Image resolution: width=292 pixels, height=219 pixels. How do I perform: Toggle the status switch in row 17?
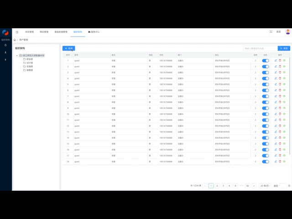click(x=266, y=156)
